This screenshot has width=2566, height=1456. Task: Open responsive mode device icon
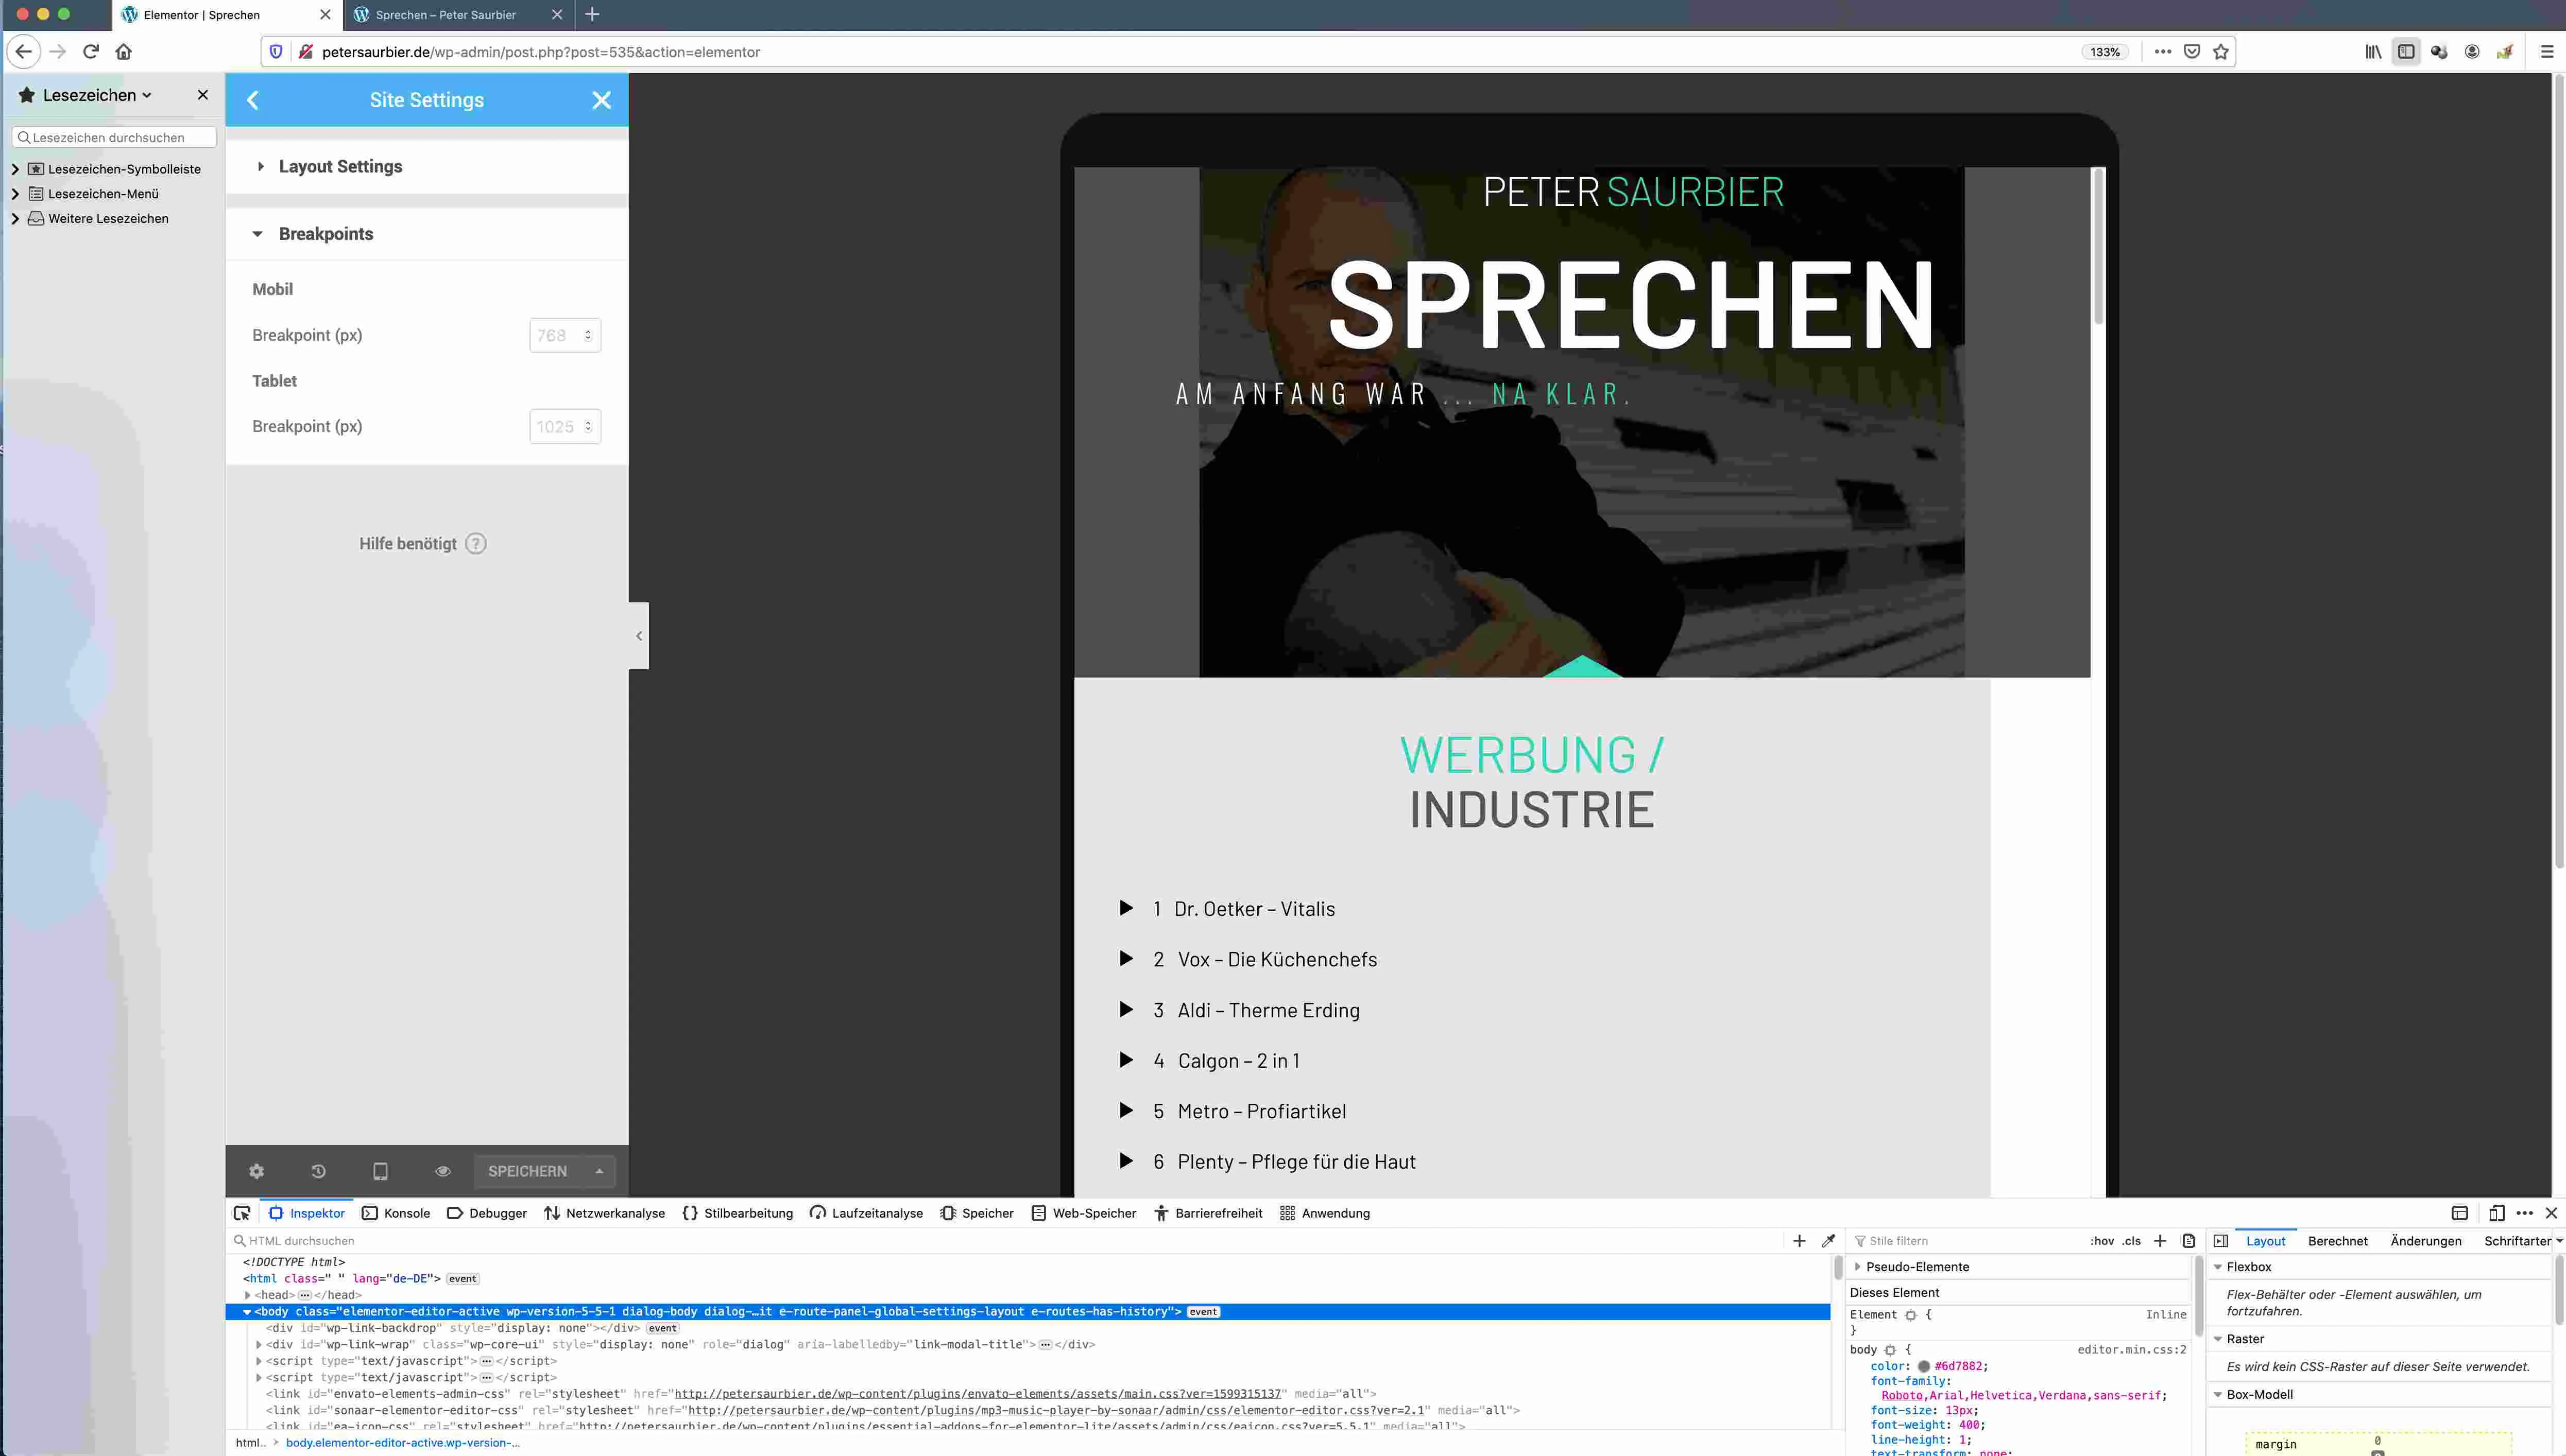[380, 1171]
